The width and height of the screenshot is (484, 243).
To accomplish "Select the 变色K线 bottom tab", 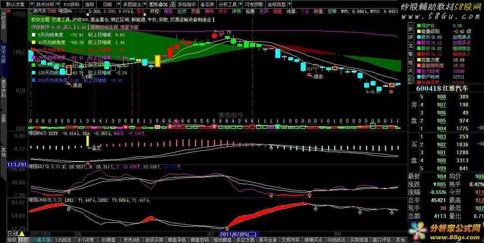I will click(x=131, y=240).
